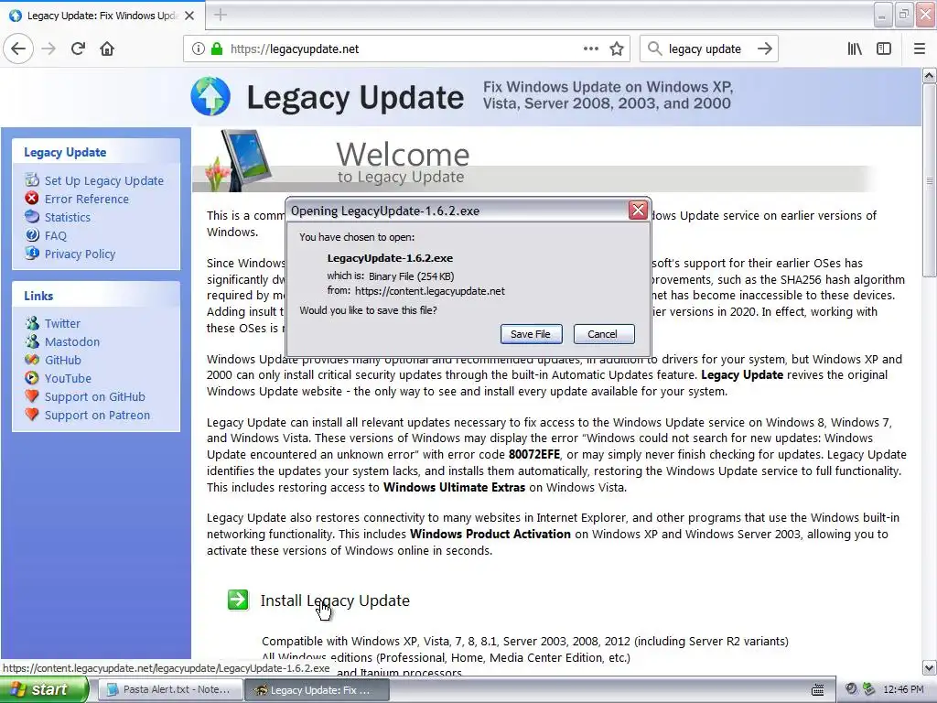Select the Legacy Update browser tab
The width and height of the screenshot is (937, 703).
point(102,16)
